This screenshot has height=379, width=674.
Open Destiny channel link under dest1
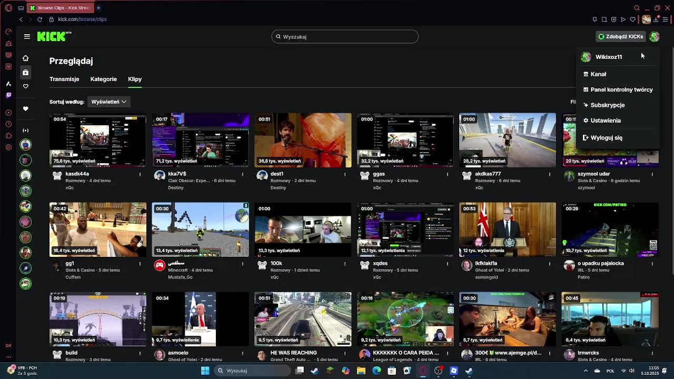pyautogui.click(x=278, y=187)
